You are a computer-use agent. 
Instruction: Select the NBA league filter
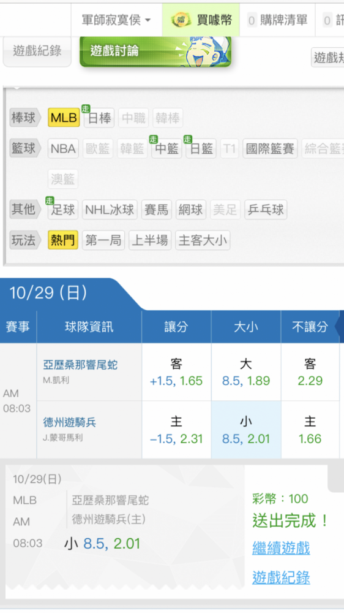pyautogui.click(x=63, y=148)
